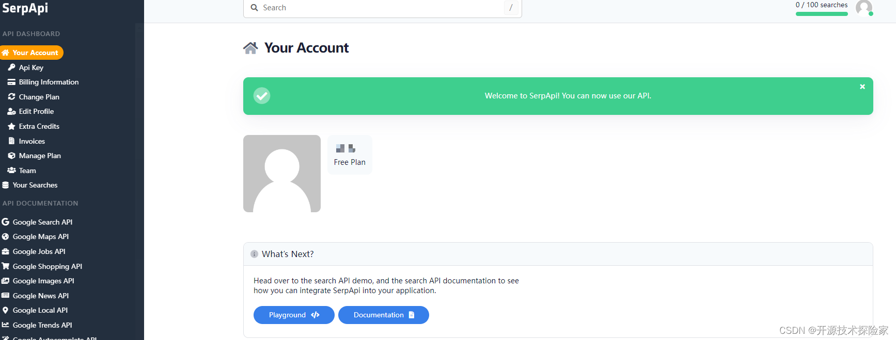Click the Google Maps API globe icon
This screenshot has height=340, width=896.
coord(6,236)
